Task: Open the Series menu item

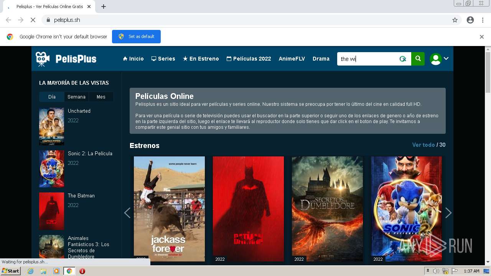Action: point(163,59)
